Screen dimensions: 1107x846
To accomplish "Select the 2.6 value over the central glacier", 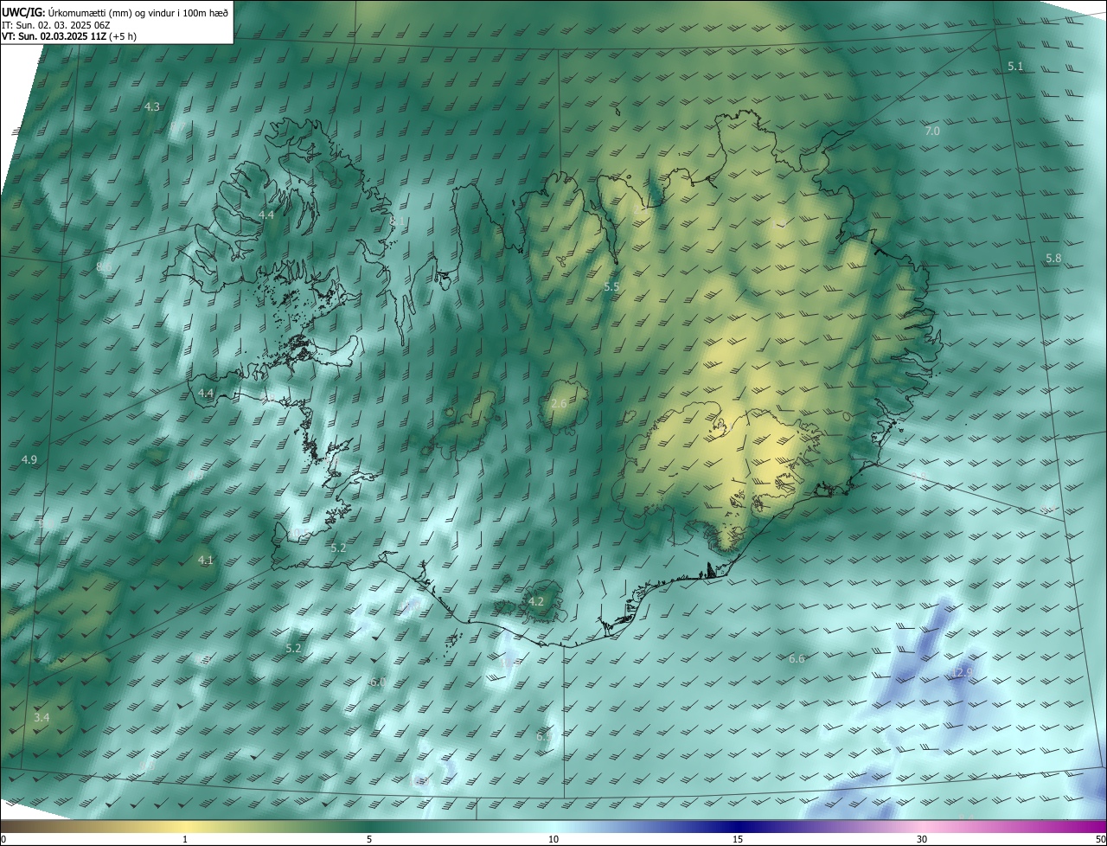I will [x=559, y=404].
